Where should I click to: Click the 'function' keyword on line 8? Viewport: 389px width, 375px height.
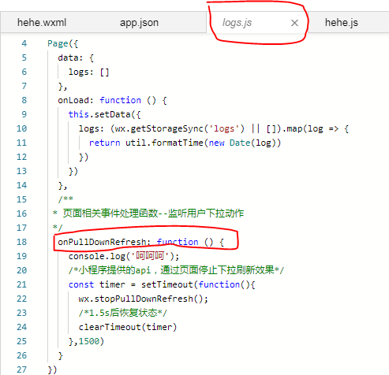(x=120, y=100)
